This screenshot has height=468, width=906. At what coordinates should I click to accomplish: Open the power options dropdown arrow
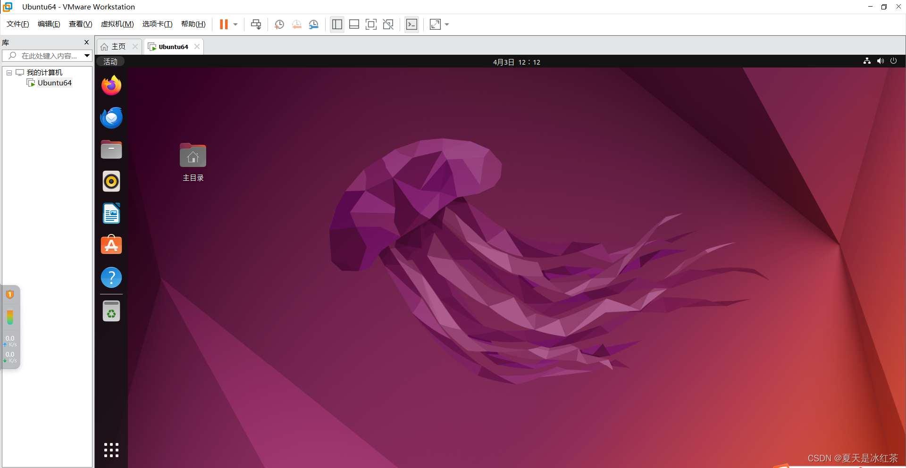235,25
